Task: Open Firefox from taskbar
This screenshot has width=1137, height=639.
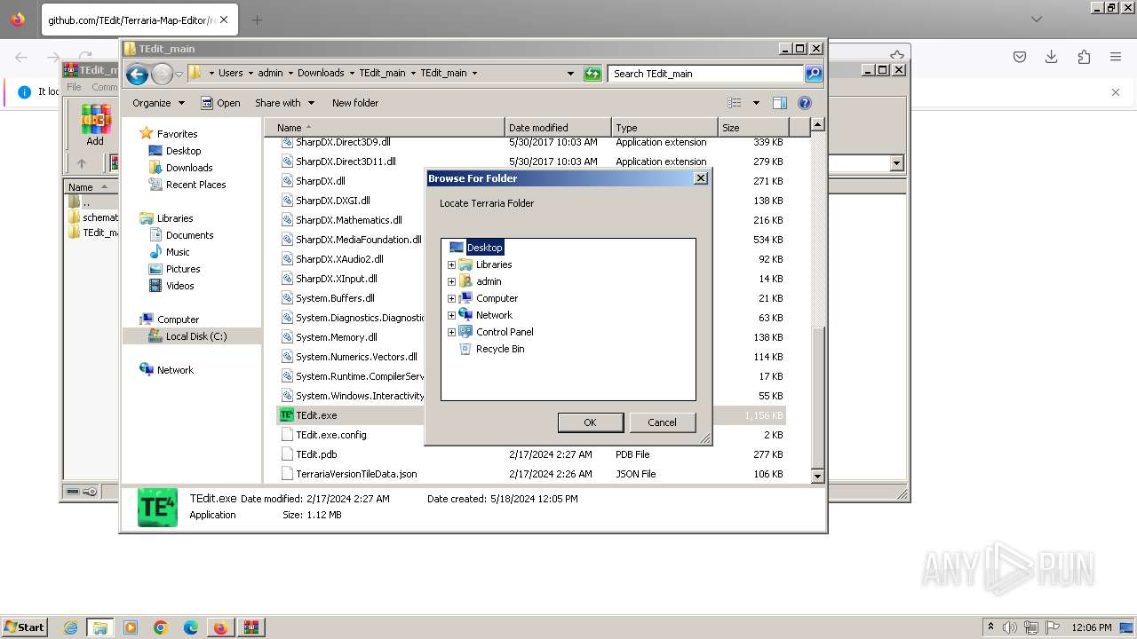Action: click(x=220, y=627)
